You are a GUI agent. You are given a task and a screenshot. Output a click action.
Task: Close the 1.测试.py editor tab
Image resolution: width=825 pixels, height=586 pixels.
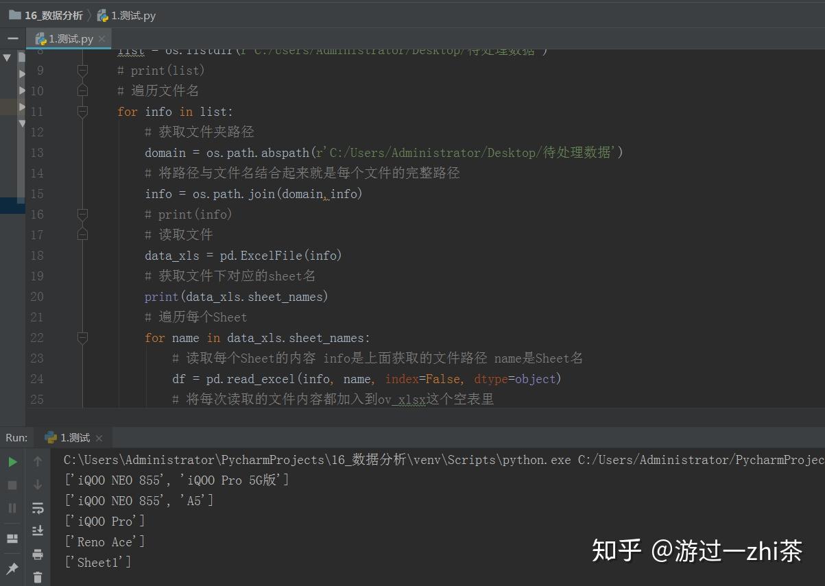[x=101, y=39]
